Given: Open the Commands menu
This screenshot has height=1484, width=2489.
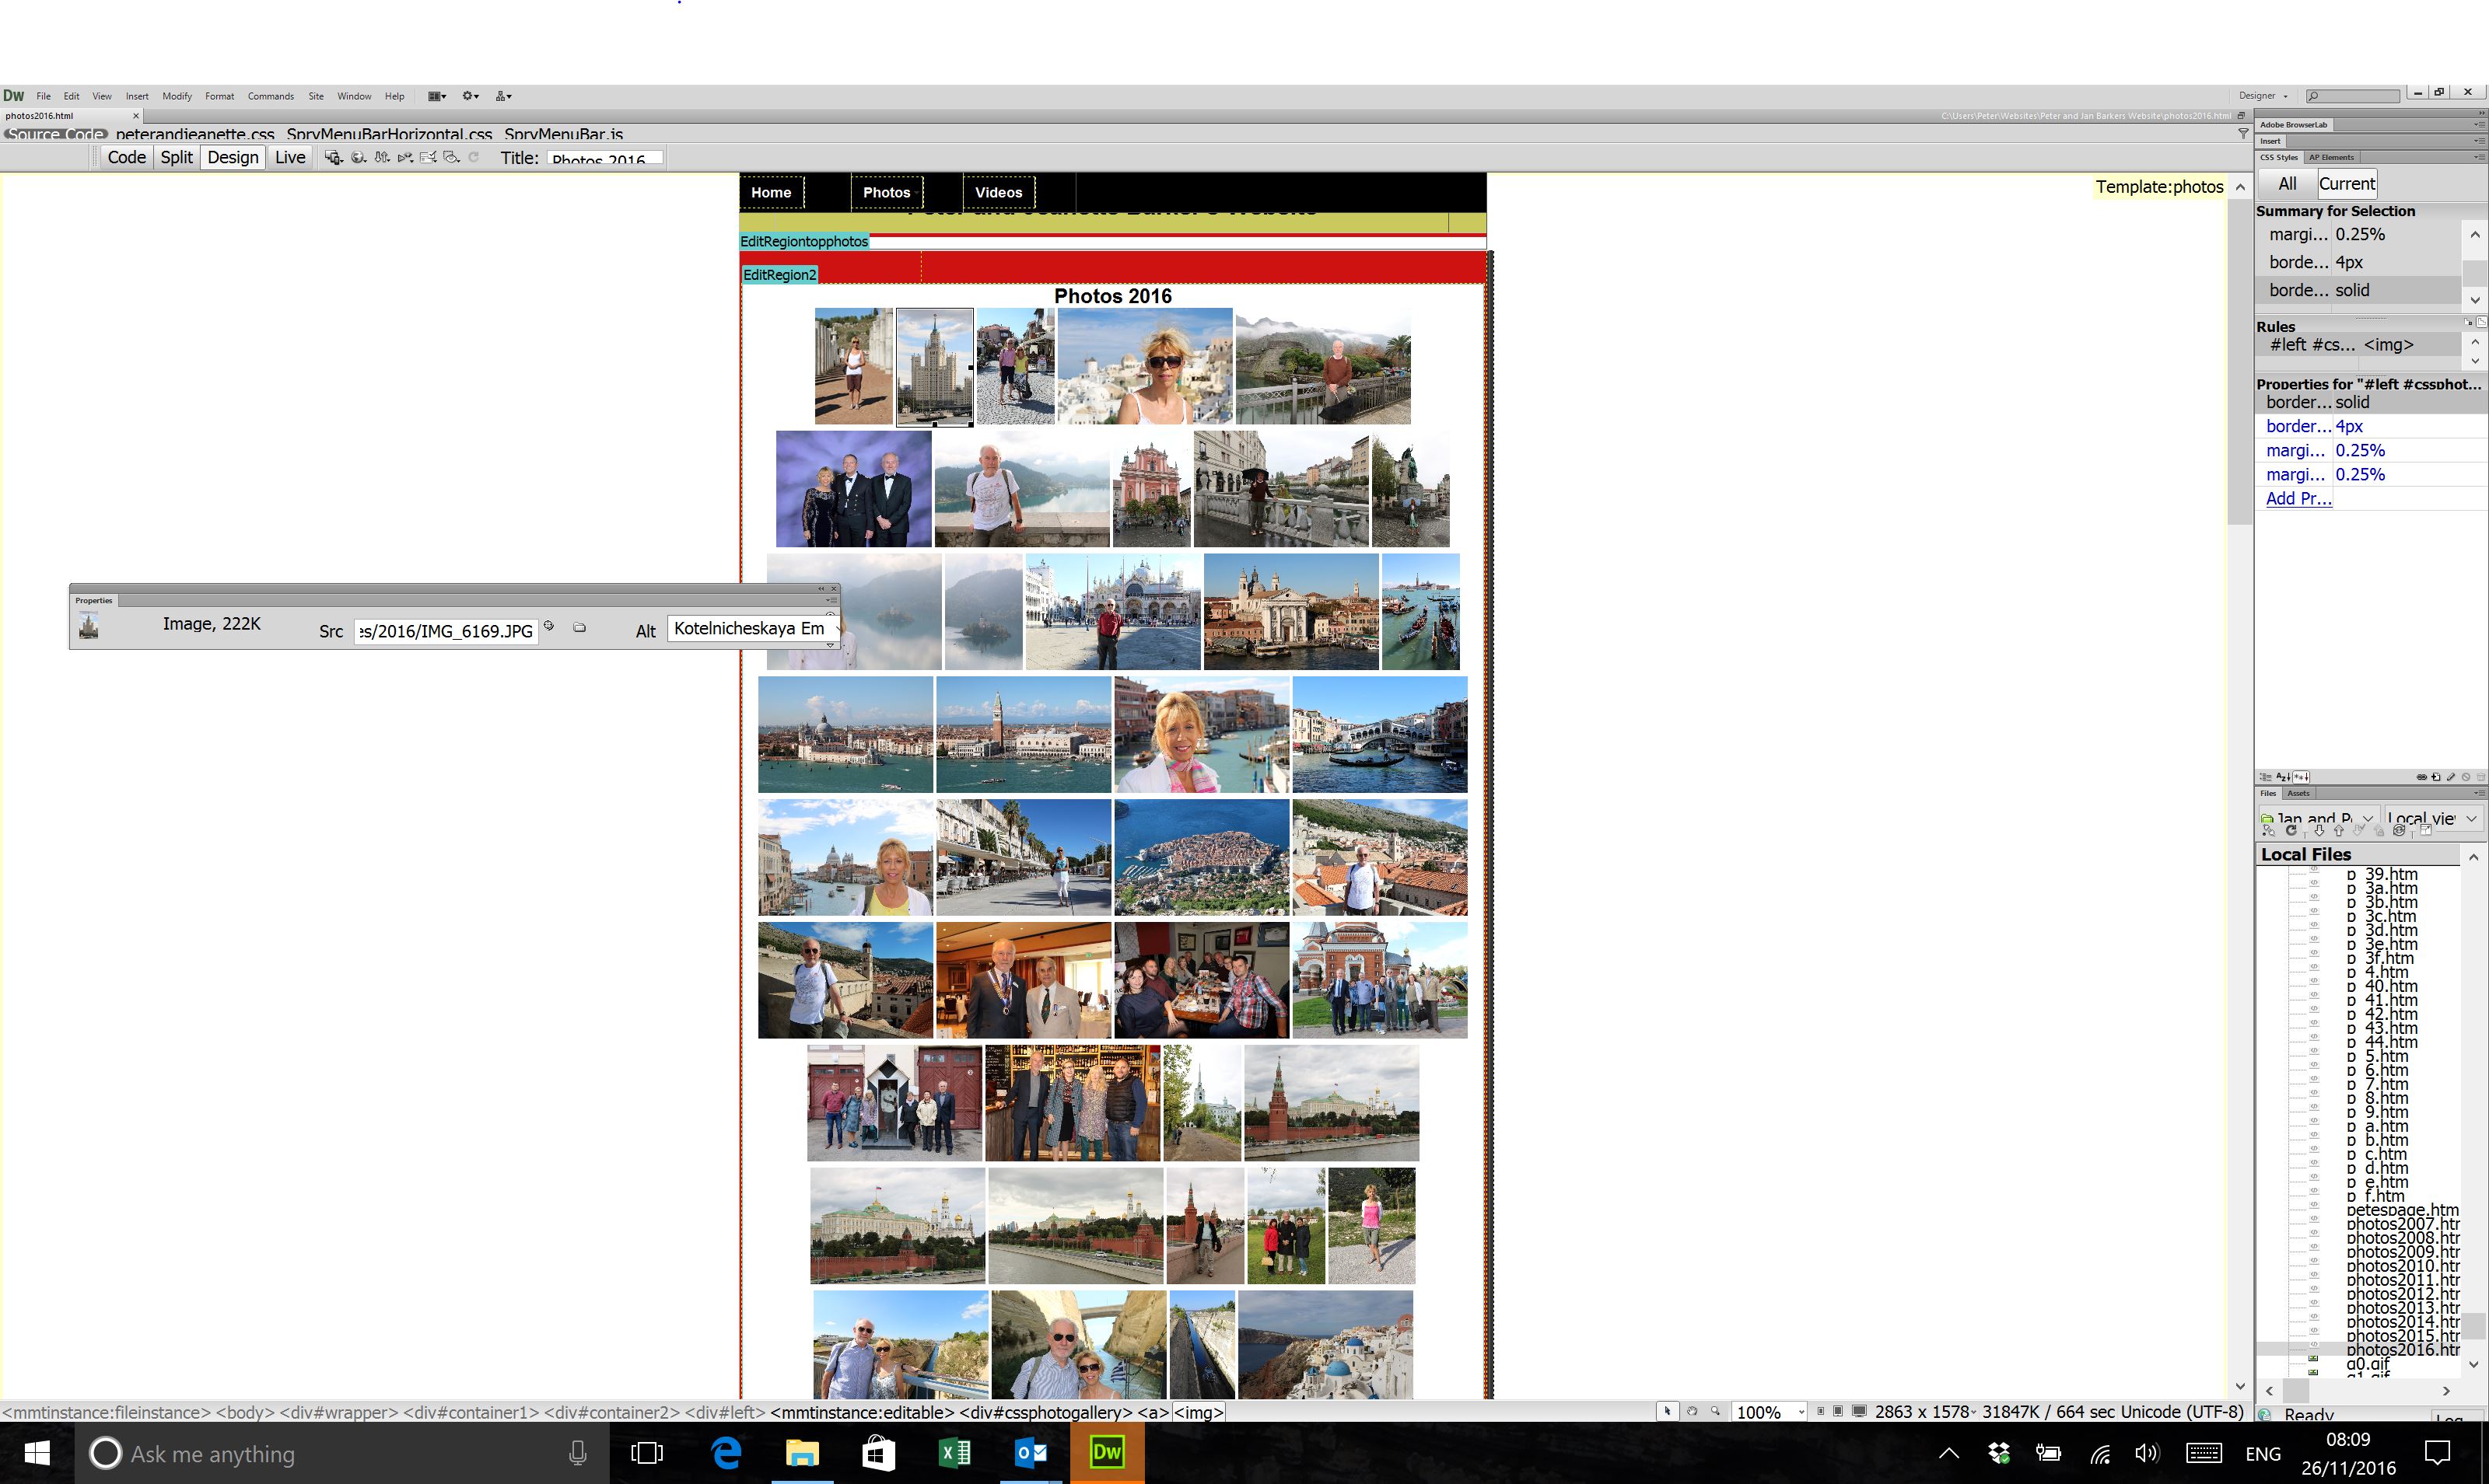Looking at the screenshot, I should (x=270, y=96).
